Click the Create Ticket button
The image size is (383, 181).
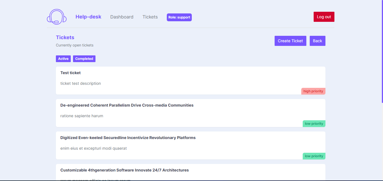[x=290, y=41]
